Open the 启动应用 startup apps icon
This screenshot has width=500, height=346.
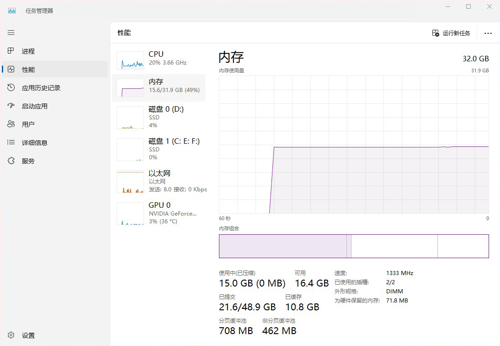click(11, 106)
